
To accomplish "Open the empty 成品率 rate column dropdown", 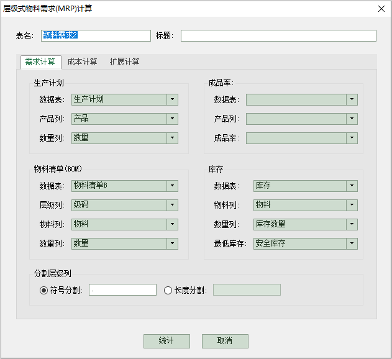I will click(352, 138).
